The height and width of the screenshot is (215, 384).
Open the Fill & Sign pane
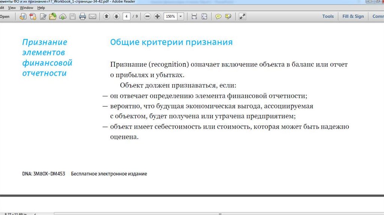pyautogui.click(x=353, y=16)
